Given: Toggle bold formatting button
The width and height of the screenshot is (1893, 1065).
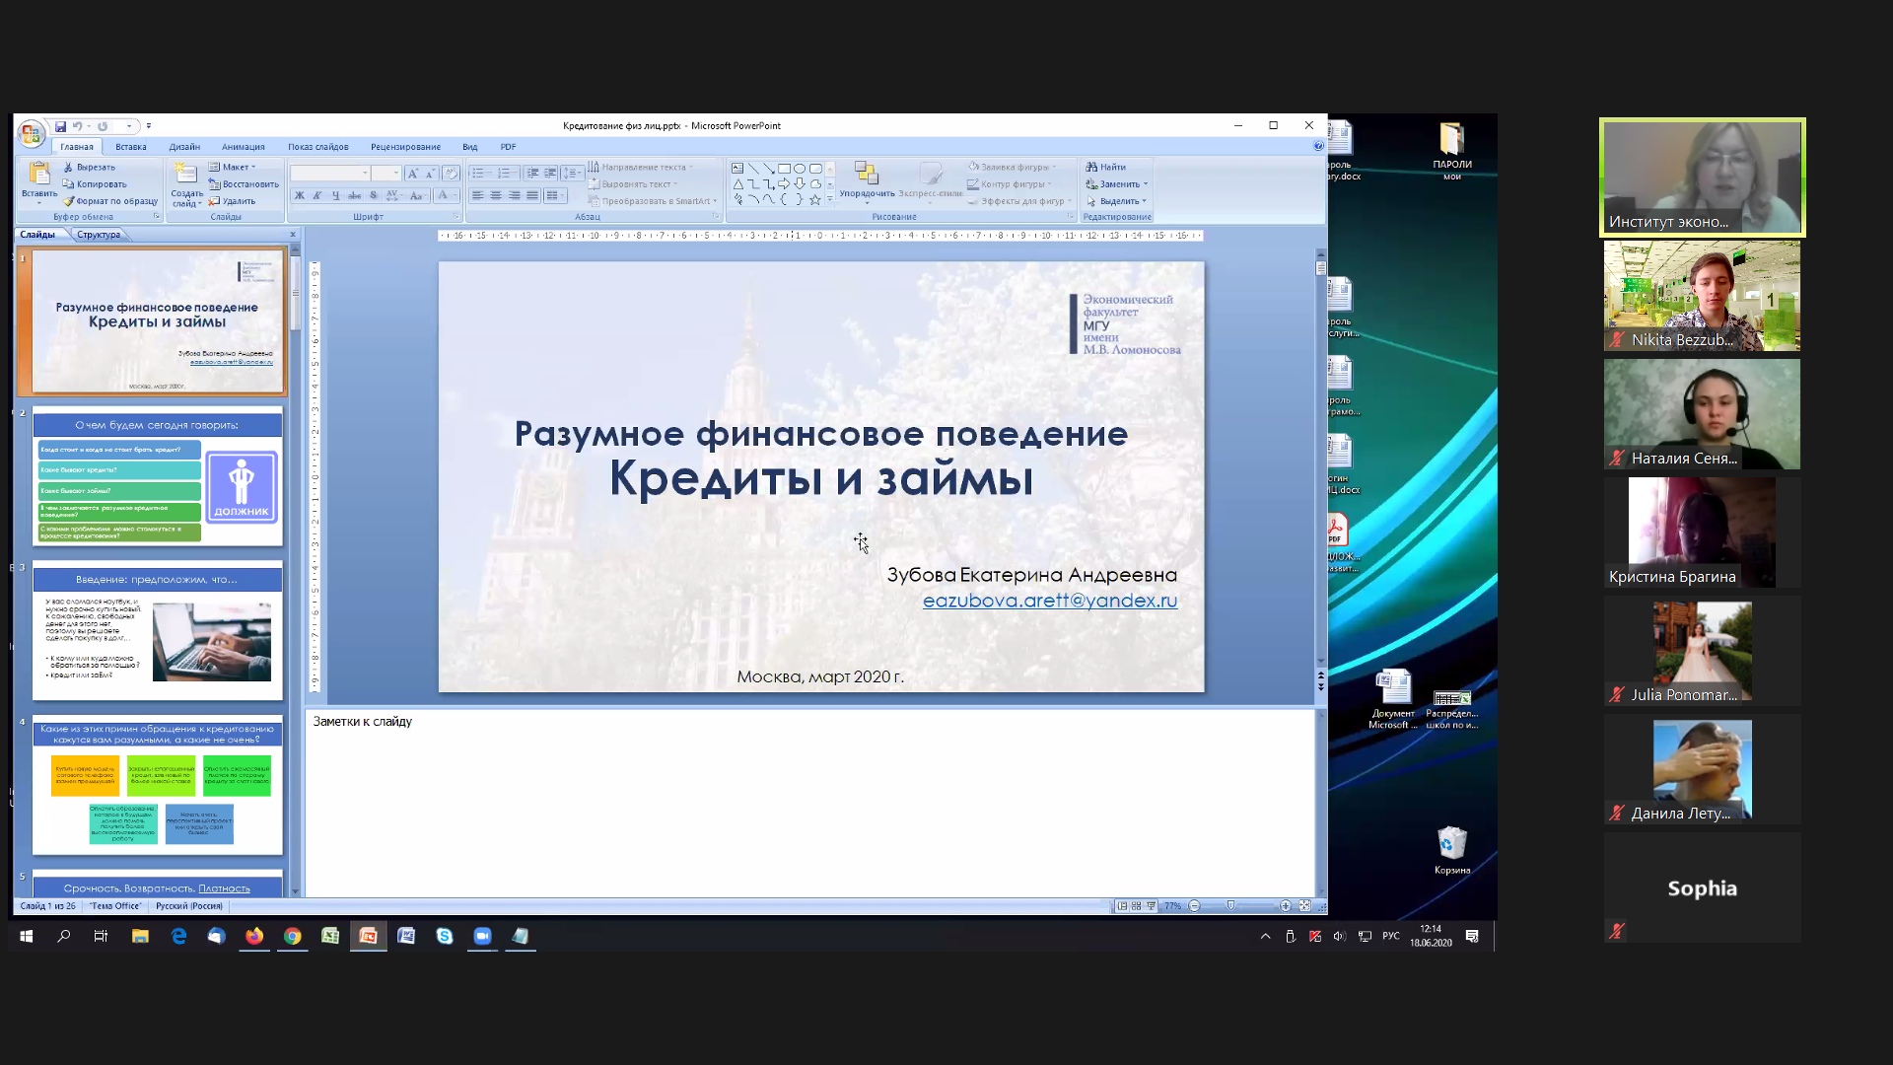Looking at the screenshot, I should 297,195.
